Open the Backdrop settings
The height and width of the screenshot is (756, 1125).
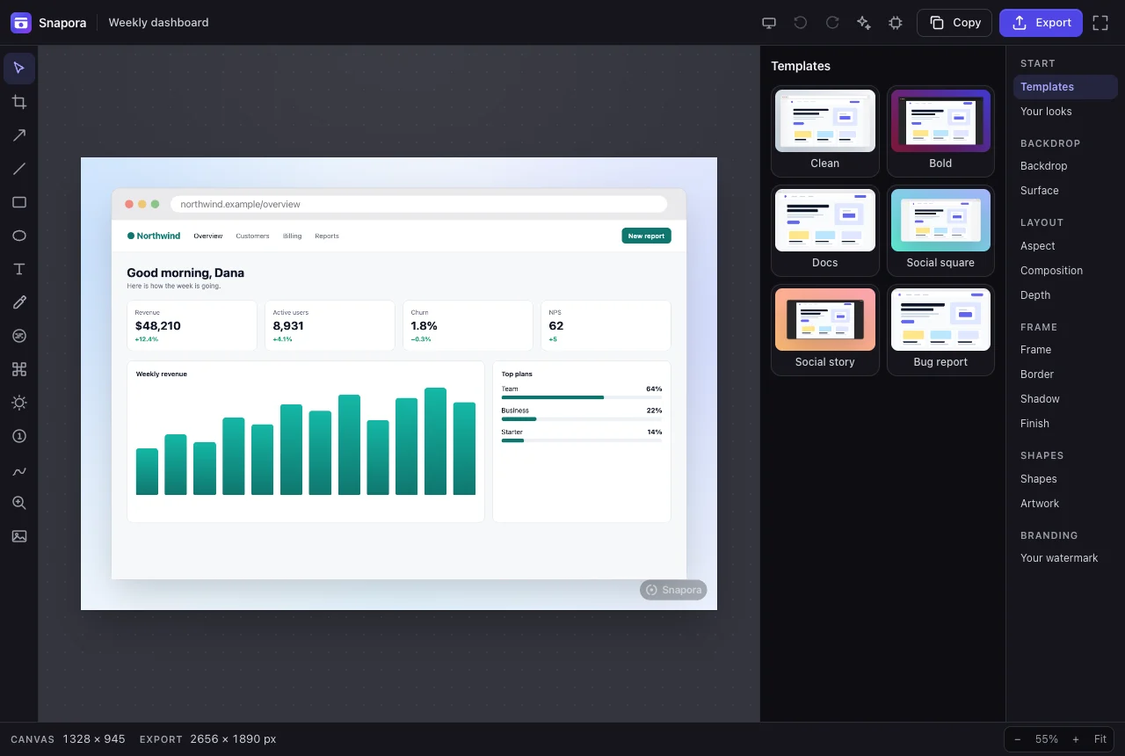tap(1065, 166)
